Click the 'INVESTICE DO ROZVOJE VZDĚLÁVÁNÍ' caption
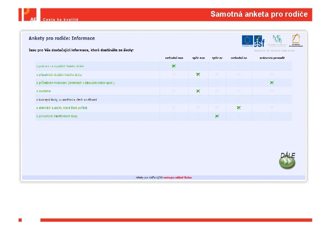Viewport: 320px width, 226px height. [x=274, y=51]
